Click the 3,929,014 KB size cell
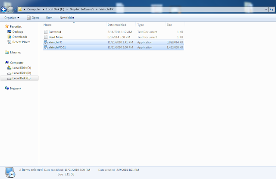Viewport: 276px width, 179px height. 175,42
